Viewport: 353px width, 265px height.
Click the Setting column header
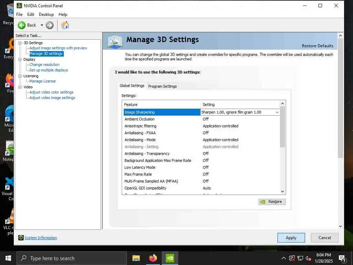tap(240, 105)
